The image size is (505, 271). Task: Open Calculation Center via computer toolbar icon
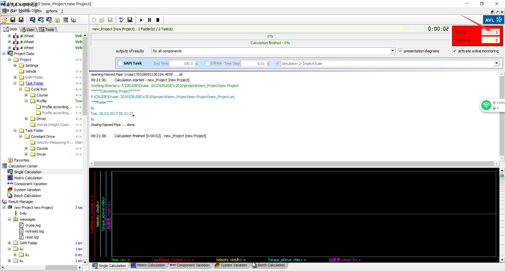click(65, 20)
